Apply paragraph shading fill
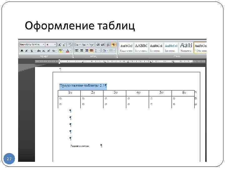225x169 pixels. coord(104,51)
